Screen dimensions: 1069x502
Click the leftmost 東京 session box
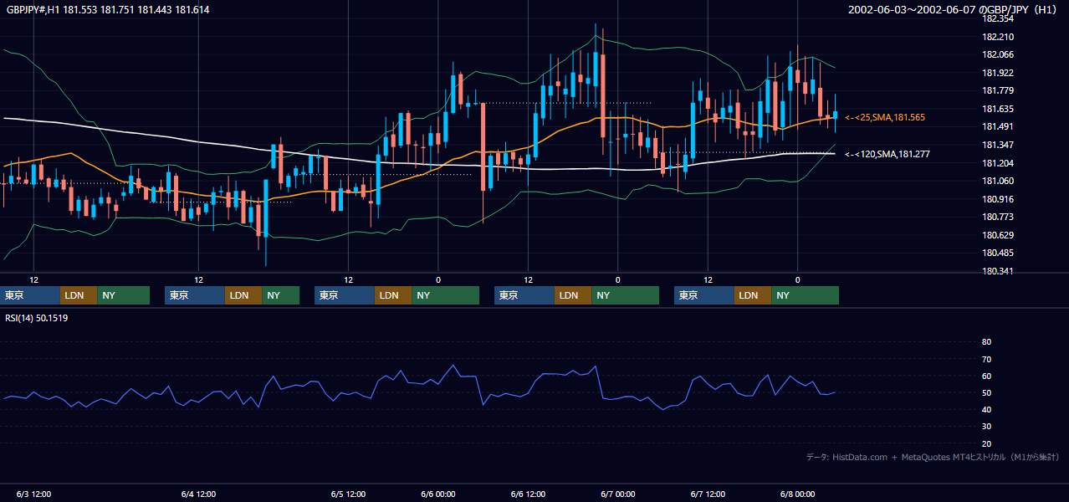pos(30,295)
